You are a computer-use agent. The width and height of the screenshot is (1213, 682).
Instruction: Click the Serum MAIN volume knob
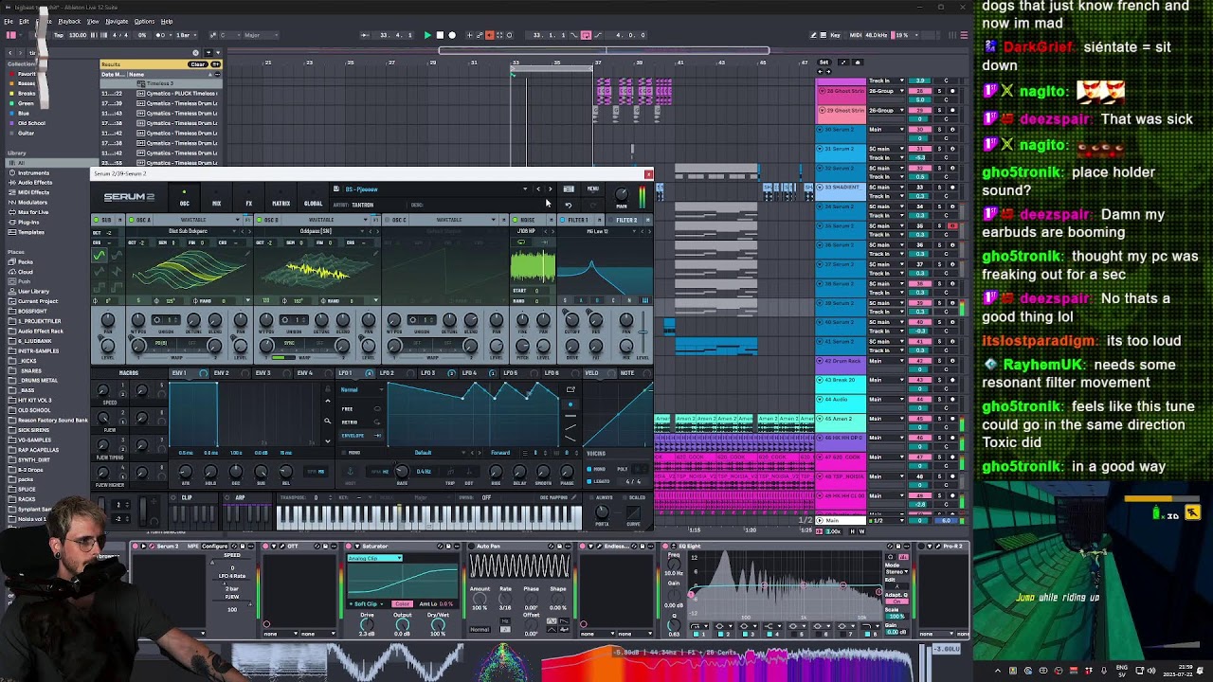(x=622, y=193)
